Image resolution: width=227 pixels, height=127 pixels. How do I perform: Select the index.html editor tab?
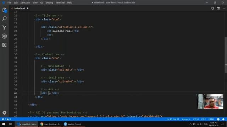(20, 8)
